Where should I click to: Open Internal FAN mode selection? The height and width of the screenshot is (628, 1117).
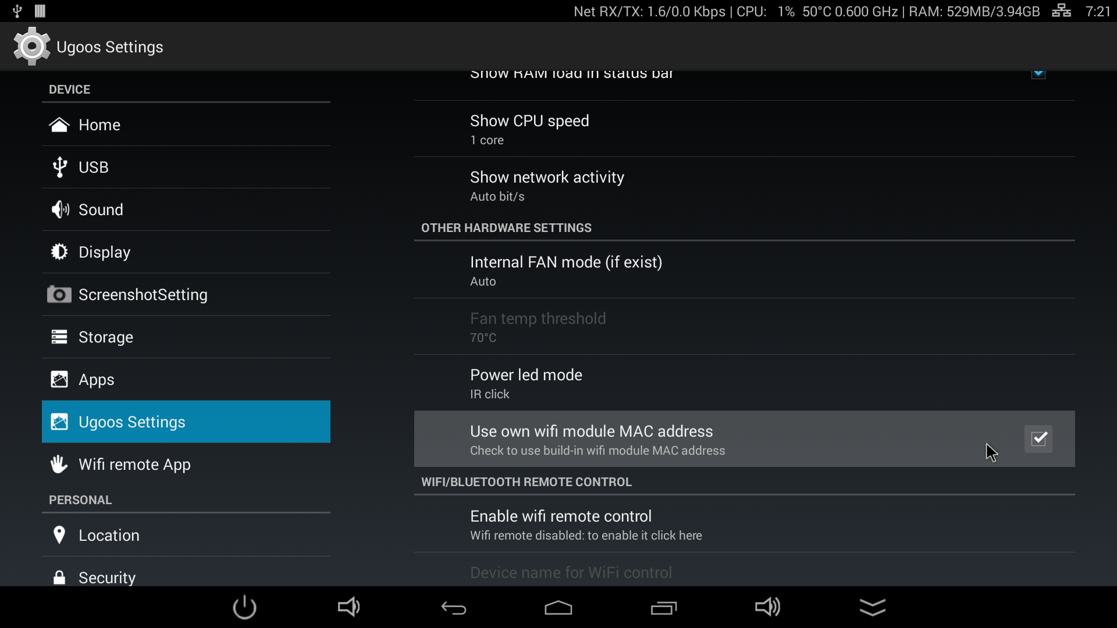point(744,270)
